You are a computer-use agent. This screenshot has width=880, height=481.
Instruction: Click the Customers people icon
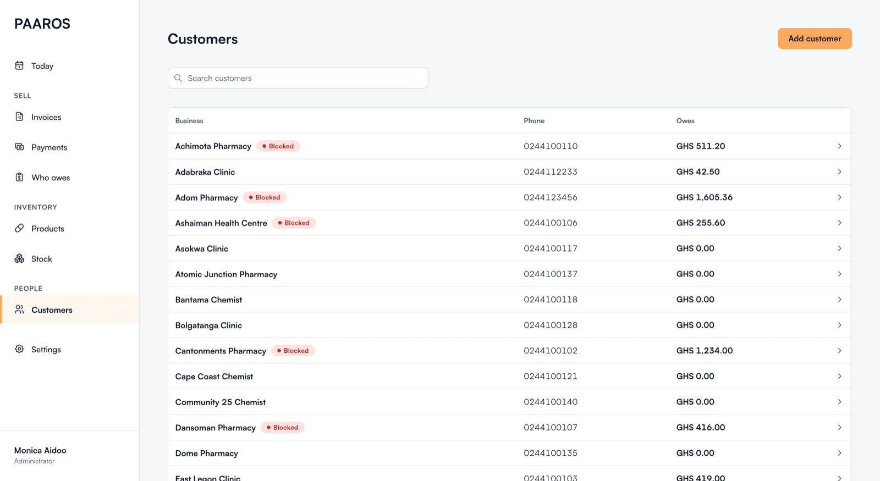(x=19, y=309)
